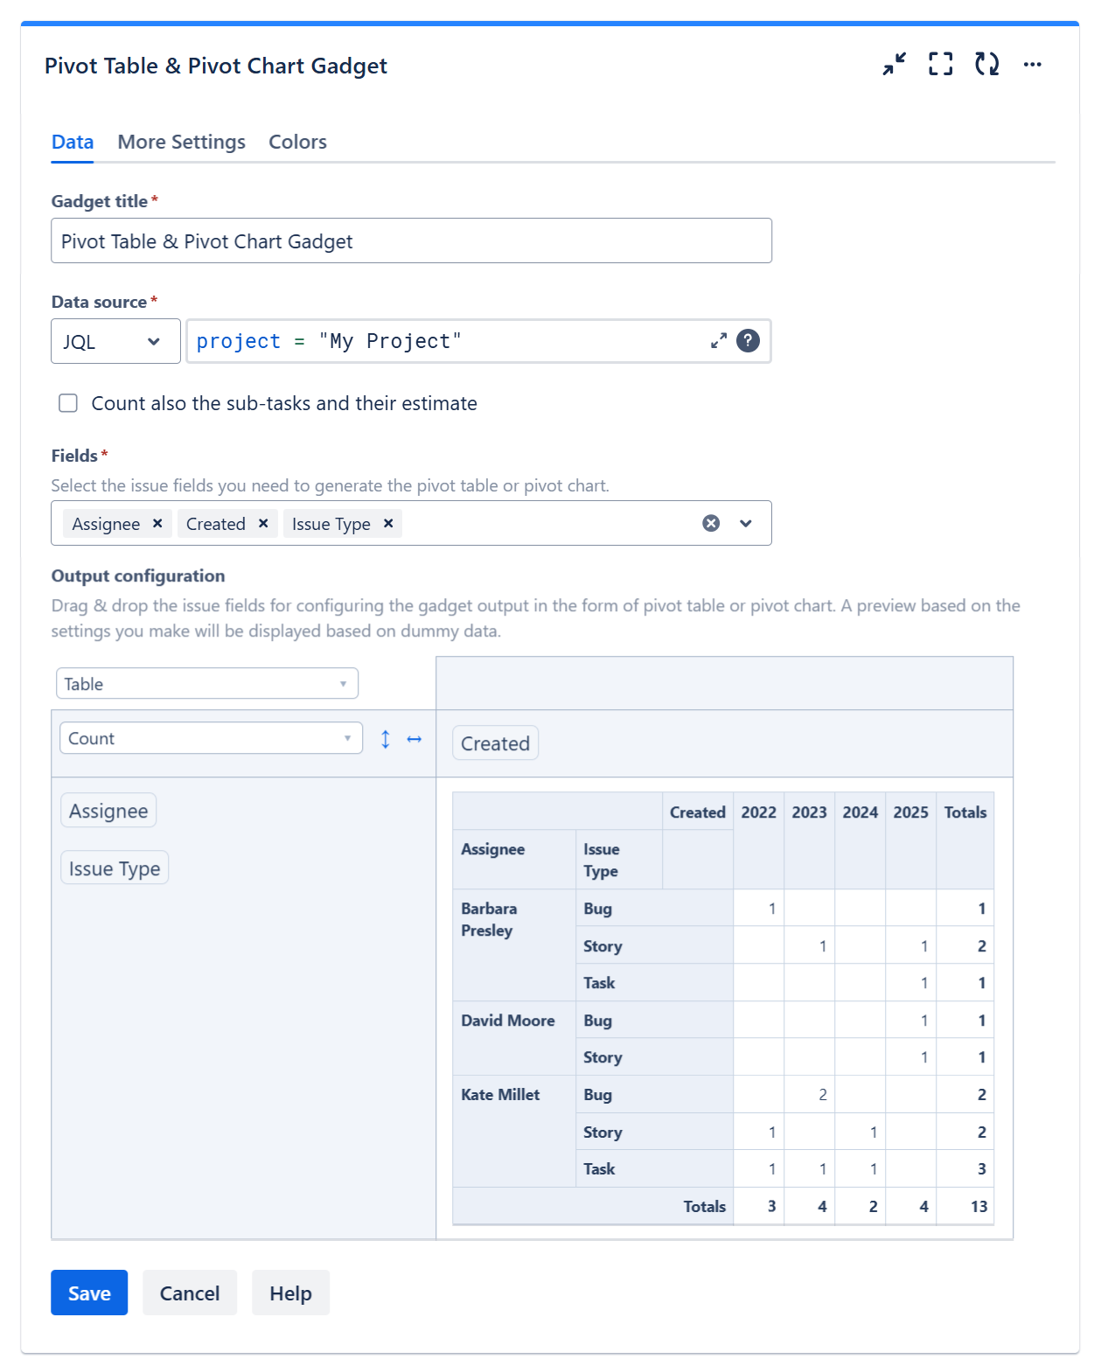Clear all selected fields
The width and height of the screenshot is (1101, 1366).
(711, 523)
